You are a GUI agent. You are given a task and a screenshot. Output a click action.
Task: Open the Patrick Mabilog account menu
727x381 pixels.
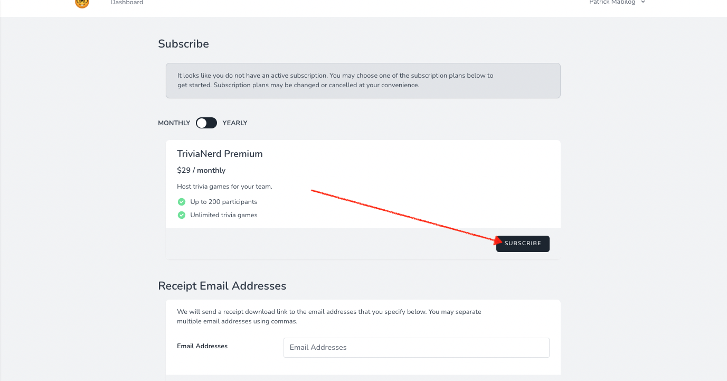pos(612,2)
